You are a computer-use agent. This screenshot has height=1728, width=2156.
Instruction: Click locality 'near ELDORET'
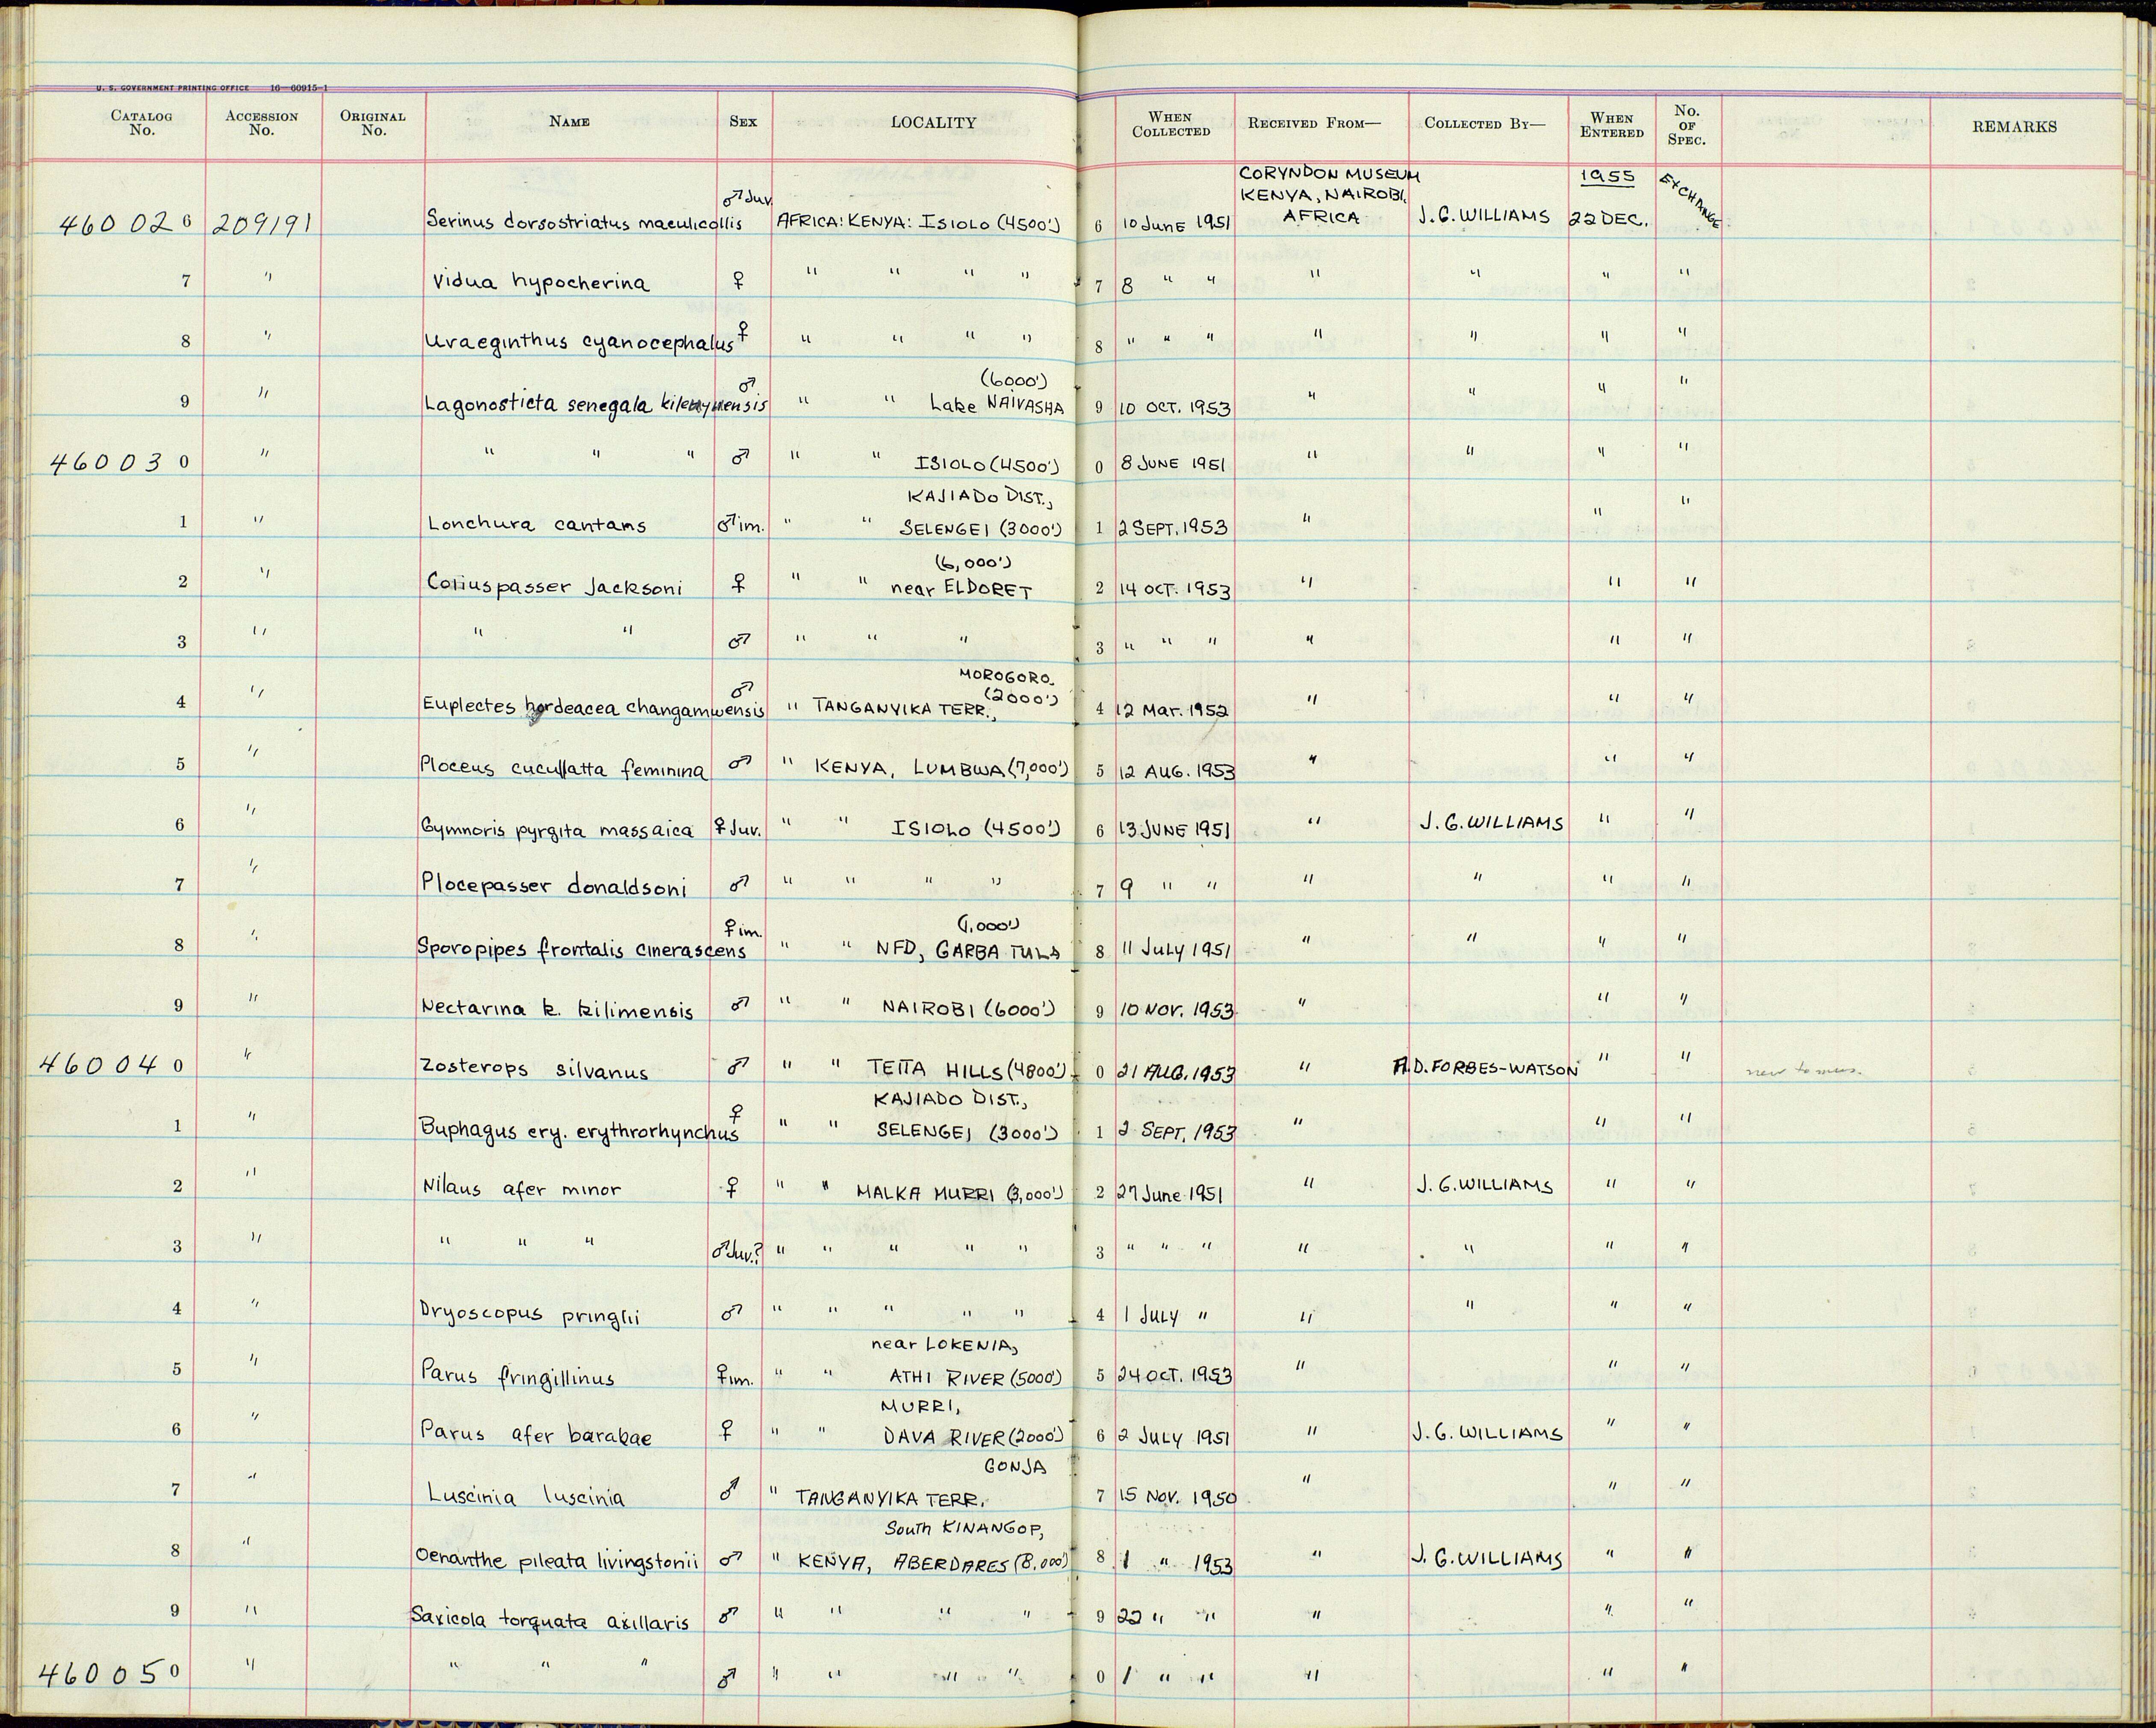pos(961,590)
